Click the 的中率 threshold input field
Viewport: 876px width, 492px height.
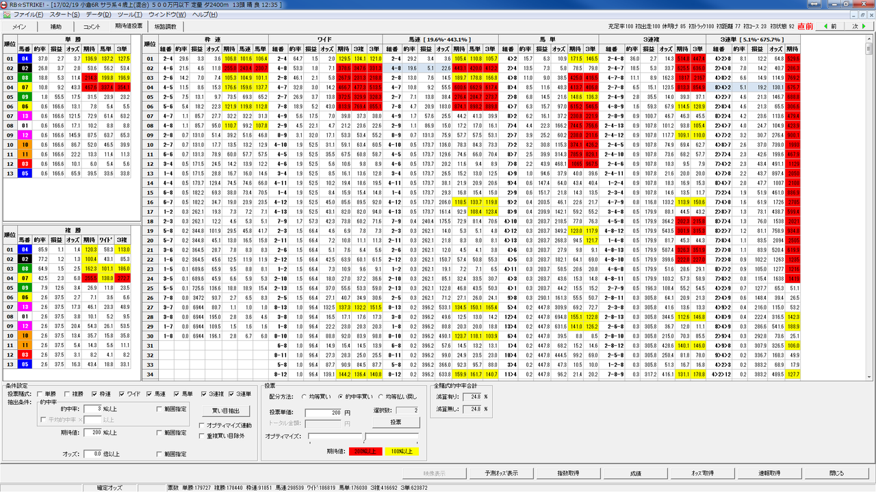[x=92, y=409]
